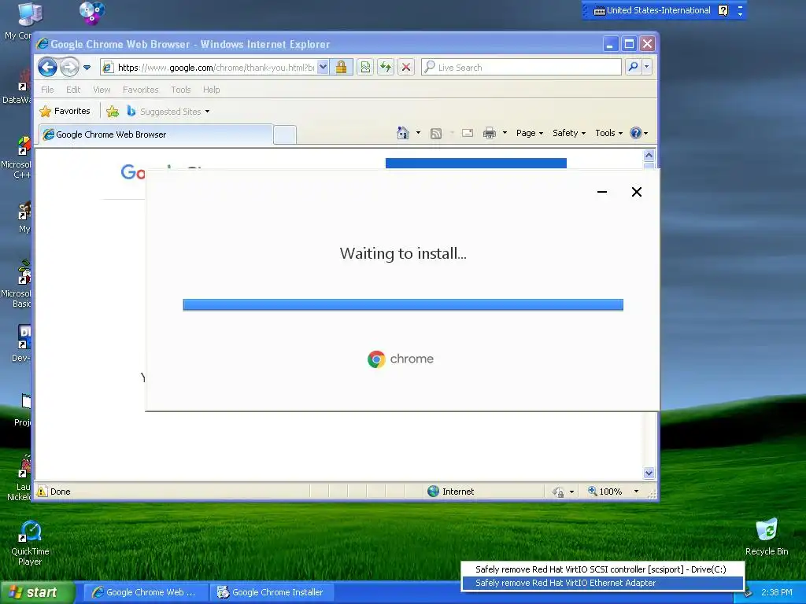This screenshot has height=604, width=806.
Task: Open Suggested Sites dropdown
Action: point(168,111)
